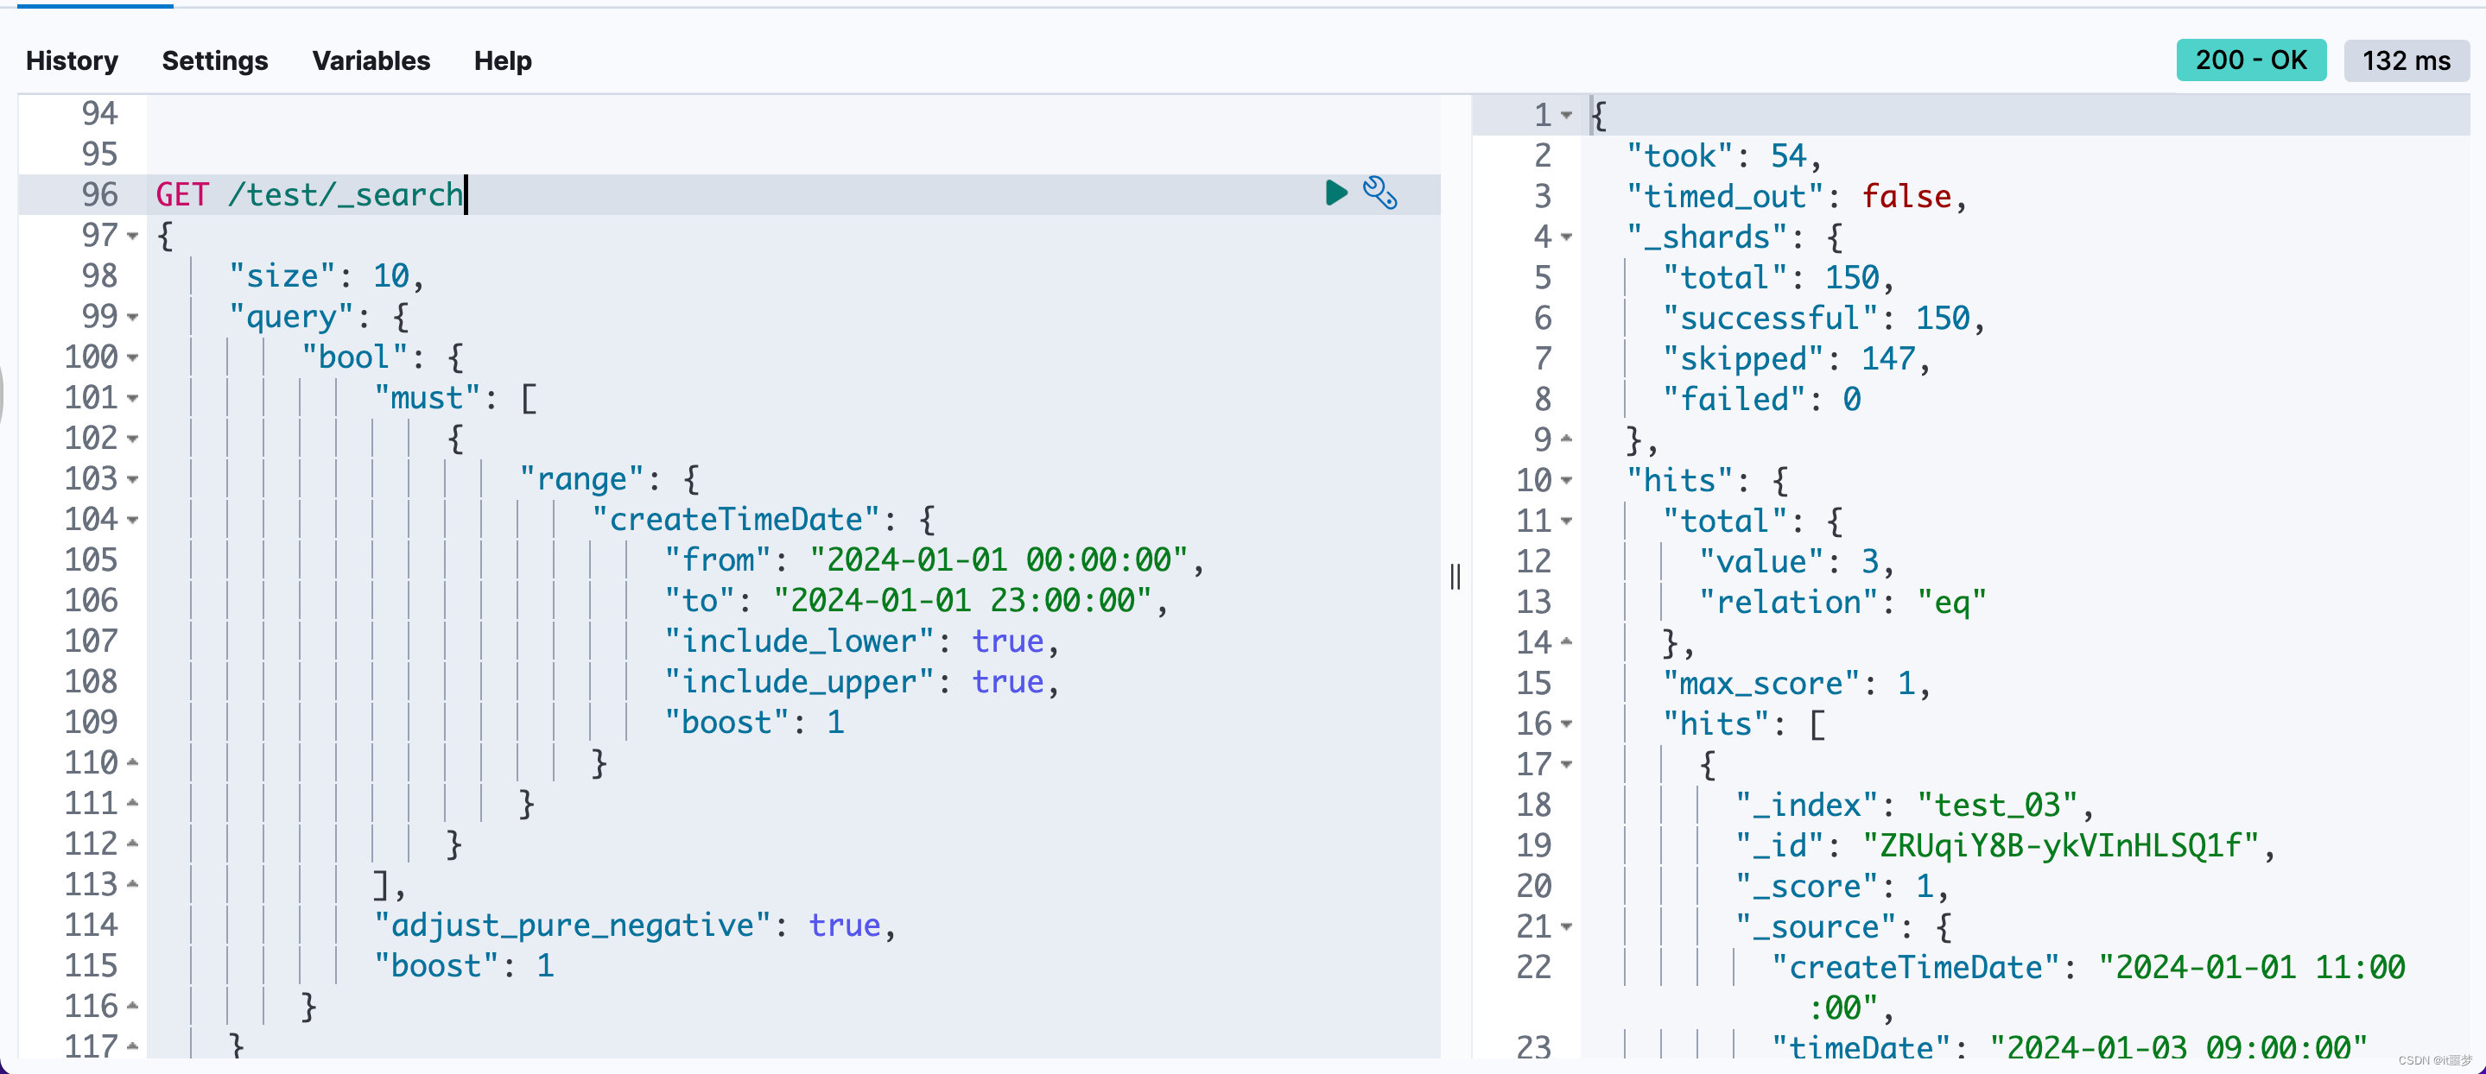Open the Help panel

502,60
